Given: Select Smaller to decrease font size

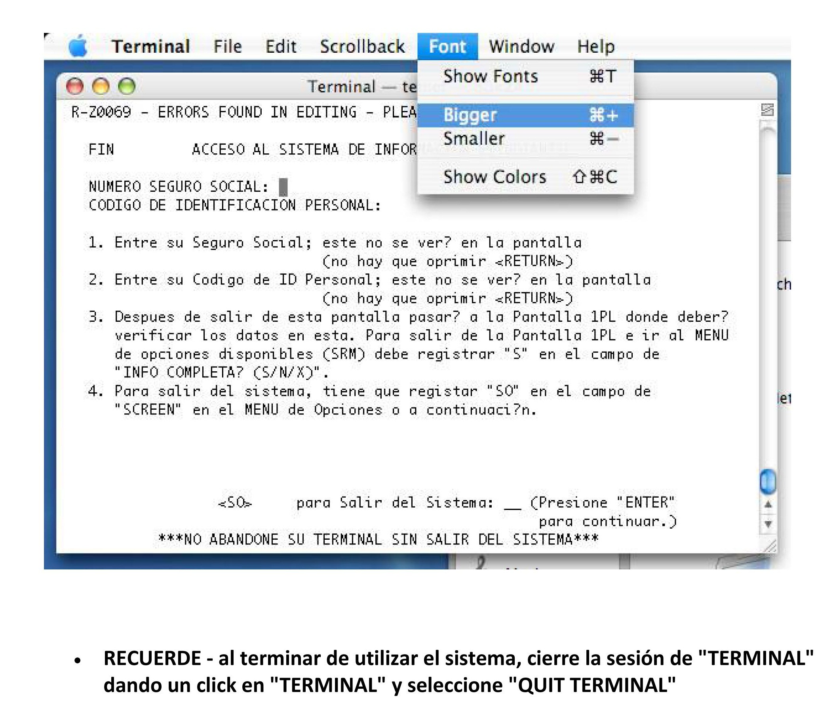Looking at the screenshot, I should (525, 139).
